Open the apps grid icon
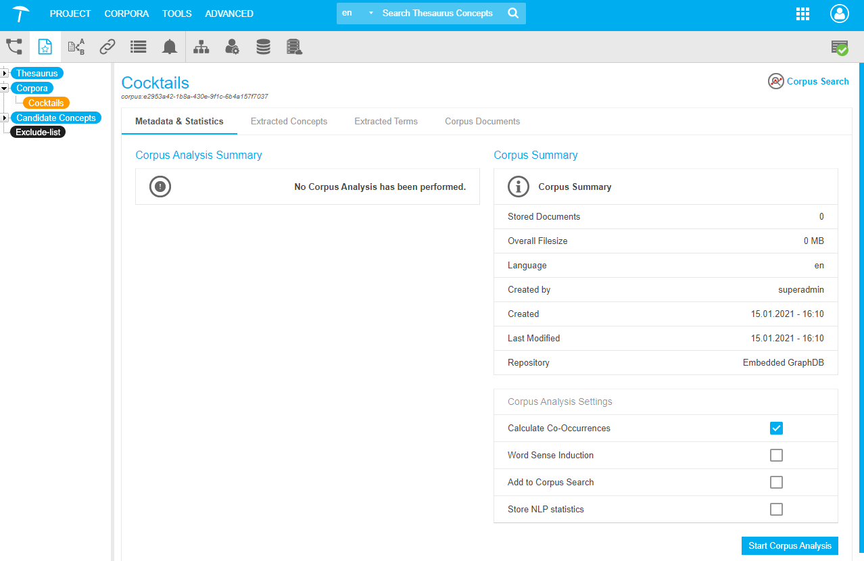Image resolution: width=864 pixels, height=561 pixels. [802, 14]
